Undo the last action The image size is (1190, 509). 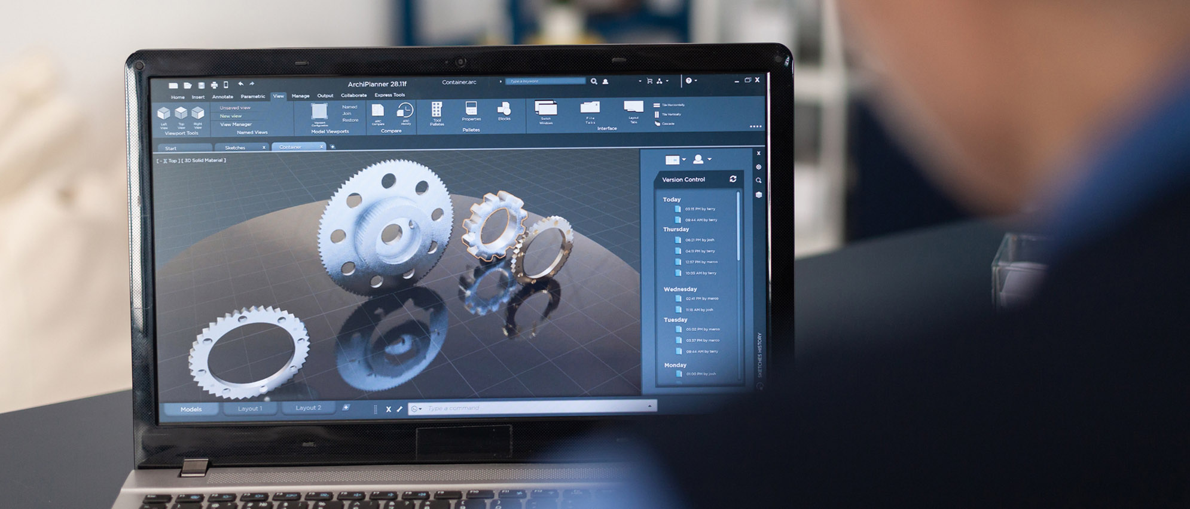pos(240,84)
